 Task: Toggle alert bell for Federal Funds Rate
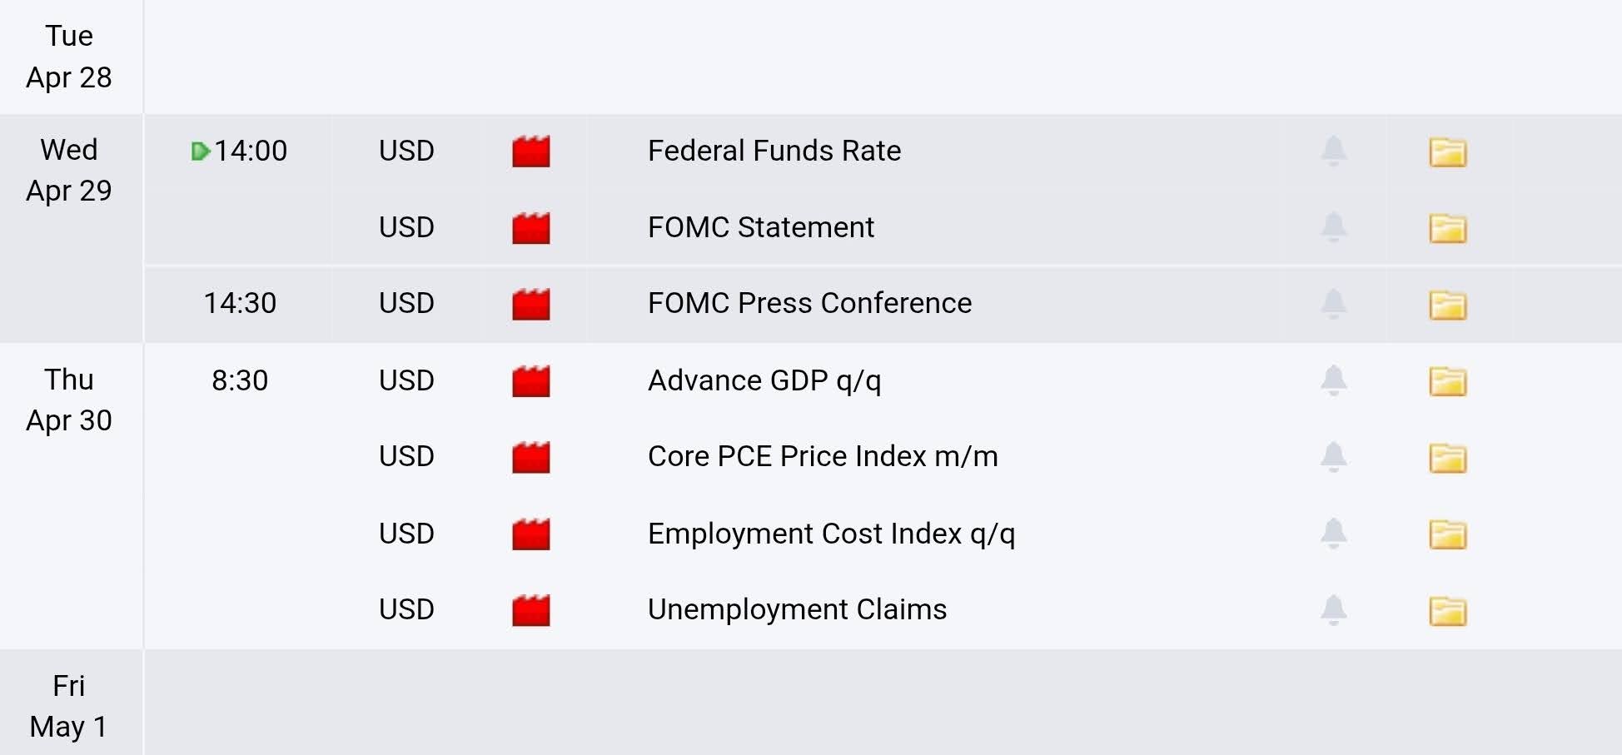click(1333, 151)
